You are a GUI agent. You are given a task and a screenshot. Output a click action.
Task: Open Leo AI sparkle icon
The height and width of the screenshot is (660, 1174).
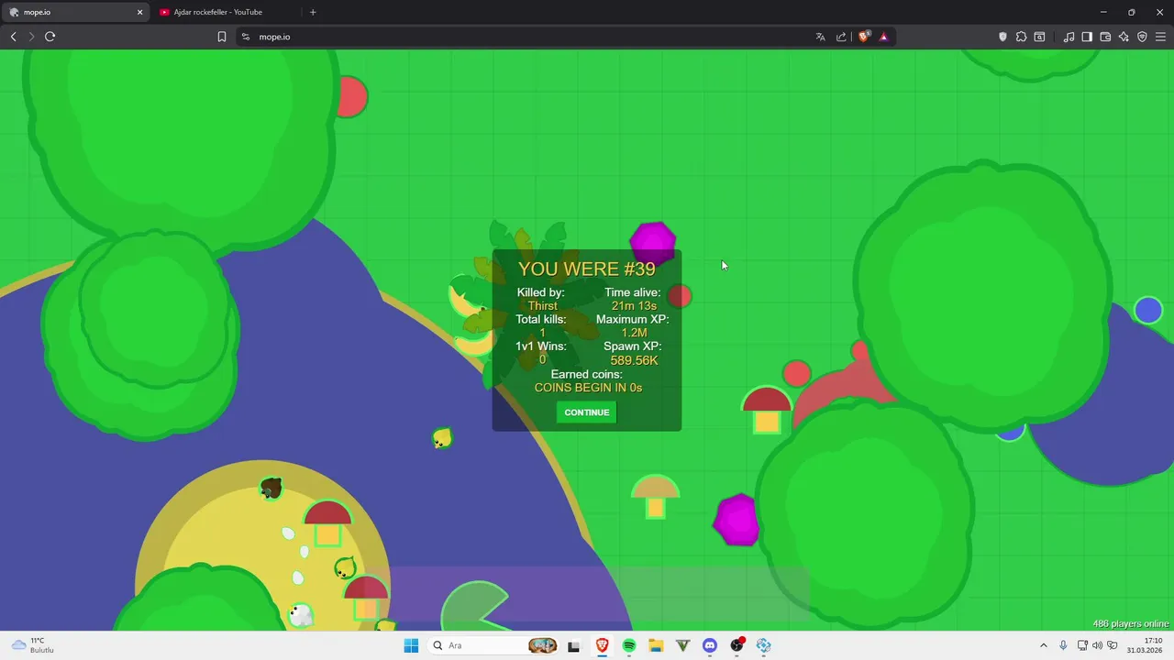(1124, 37)
